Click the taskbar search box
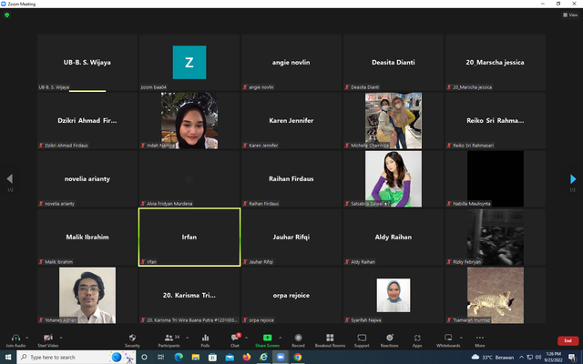This screenshot has height=364, width=583. pyautogui.click(x=77, y=357)
